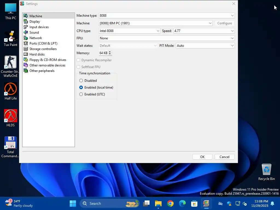This screenshot has height=210, width=280.
Task: Click the Input devices icon
Action: pos(26,27)
